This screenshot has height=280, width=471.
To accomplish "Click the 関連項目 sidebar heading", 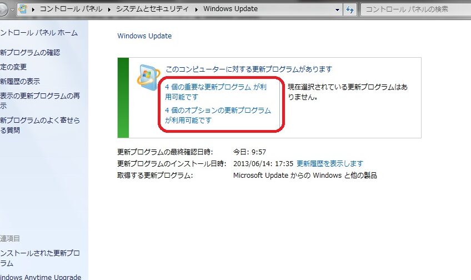I will (10, 238).
